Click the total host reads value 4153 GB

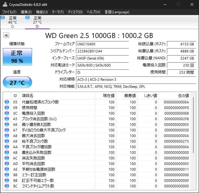[182, 44]
